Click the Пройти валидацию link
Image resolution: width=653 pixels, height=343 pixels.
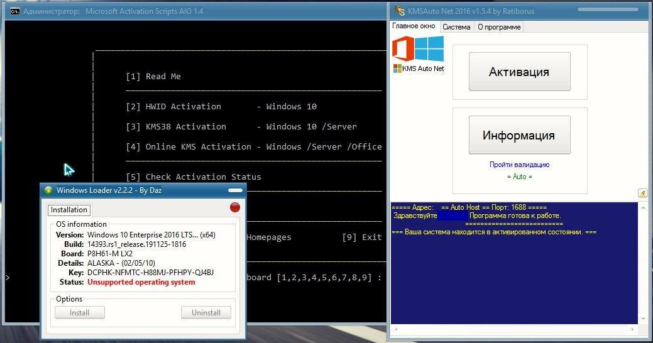pos(519,165)
